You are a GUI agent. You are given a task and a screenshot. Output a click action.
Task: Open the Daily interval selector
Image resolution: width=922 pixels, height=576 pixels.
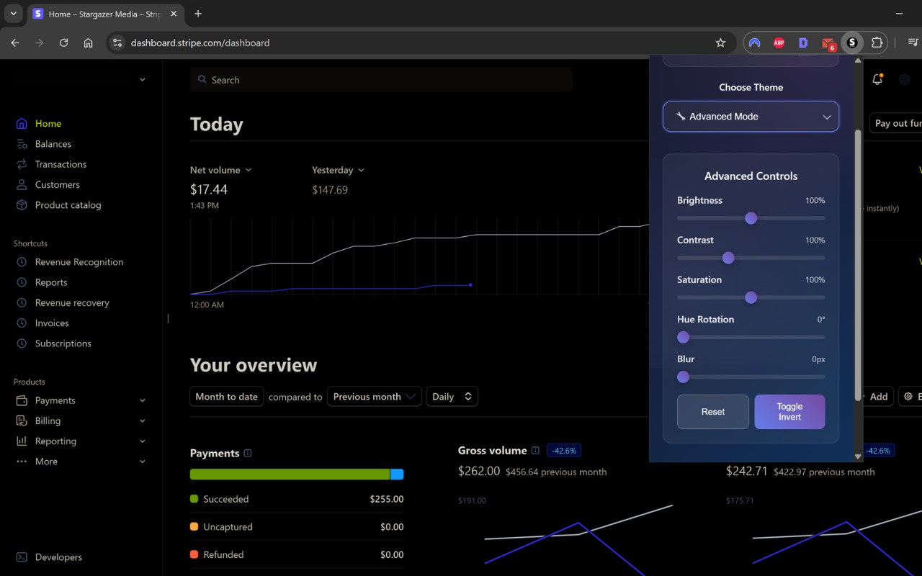(x=452, y=397)
